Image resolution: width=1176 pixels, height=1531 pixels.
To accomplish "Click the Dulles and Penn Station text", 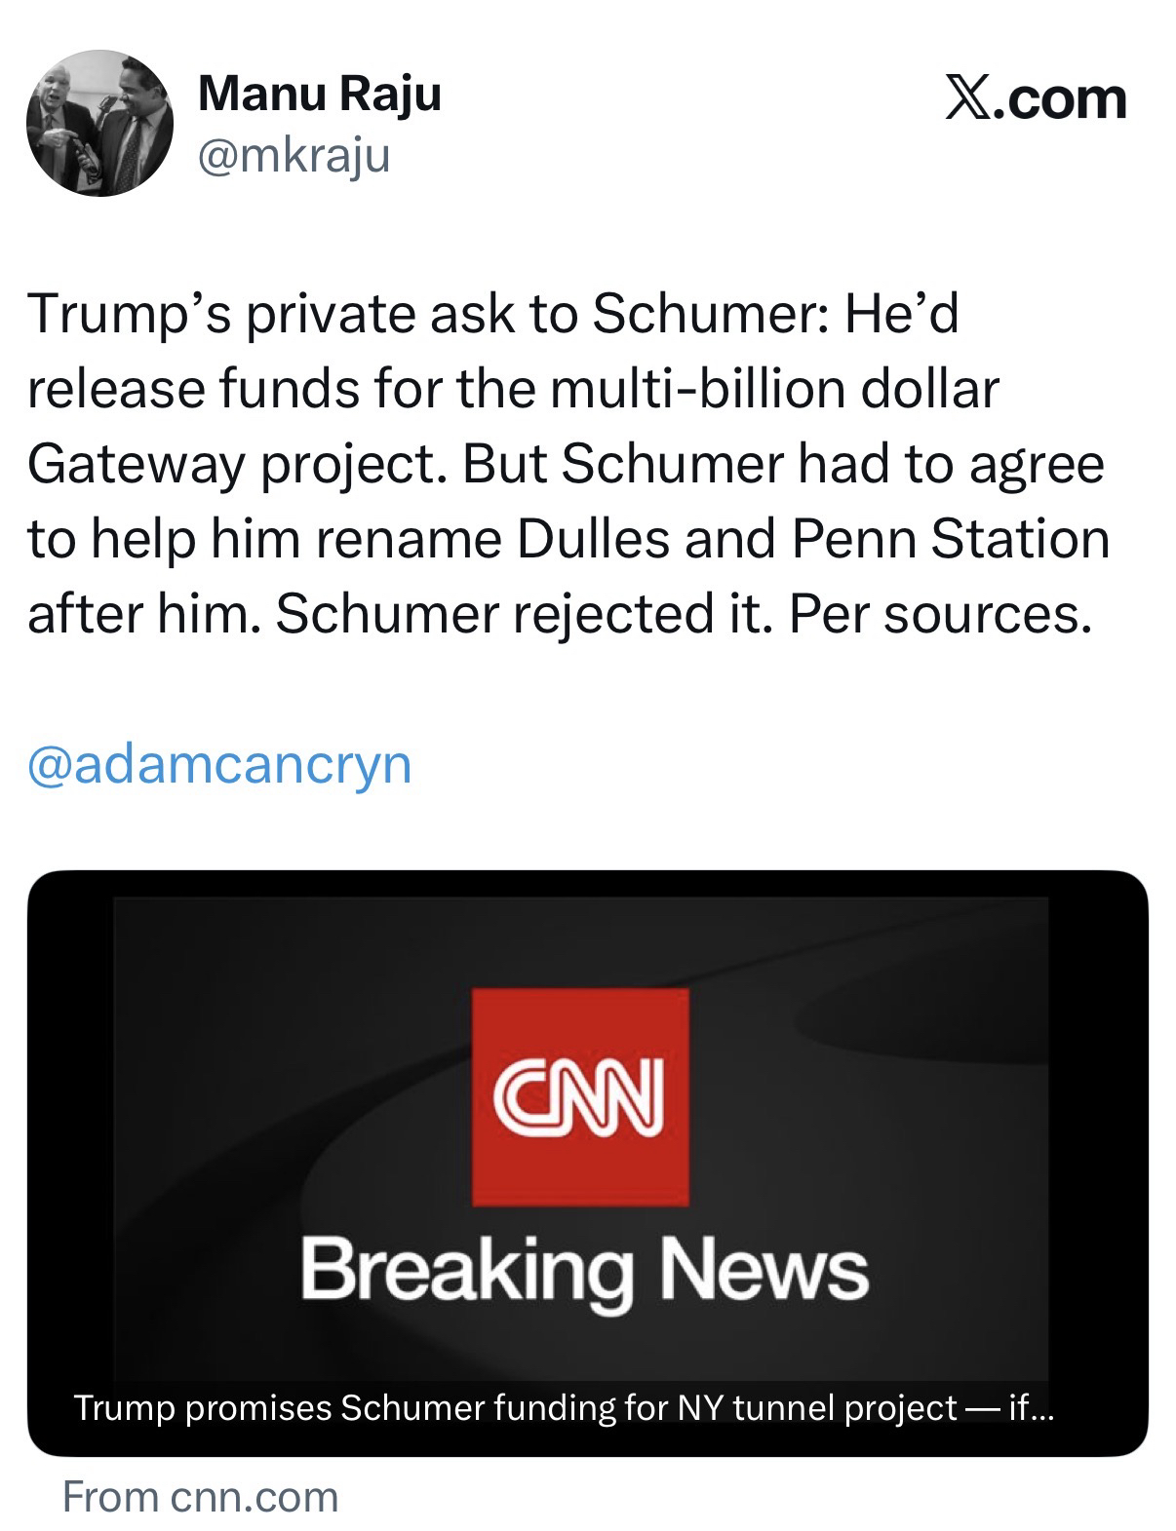I will click(x=812, y=539).
